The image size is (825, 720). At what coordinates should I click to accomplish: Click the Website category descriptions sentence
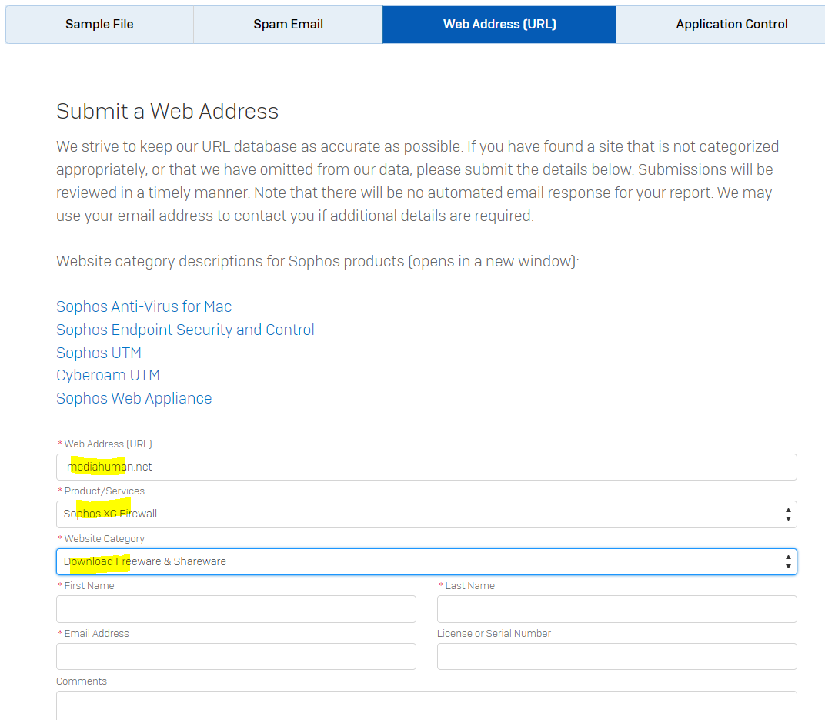tap(317, 262)
